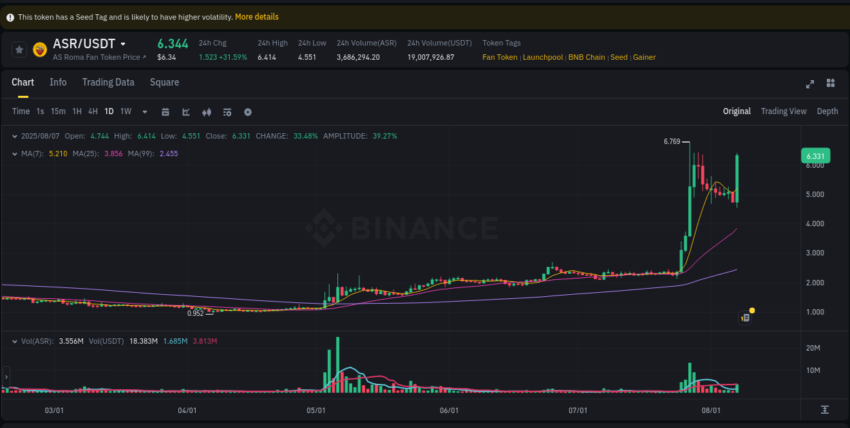Click the news note icon on the chart
This screenshot has width=850, height=428.
745,317
